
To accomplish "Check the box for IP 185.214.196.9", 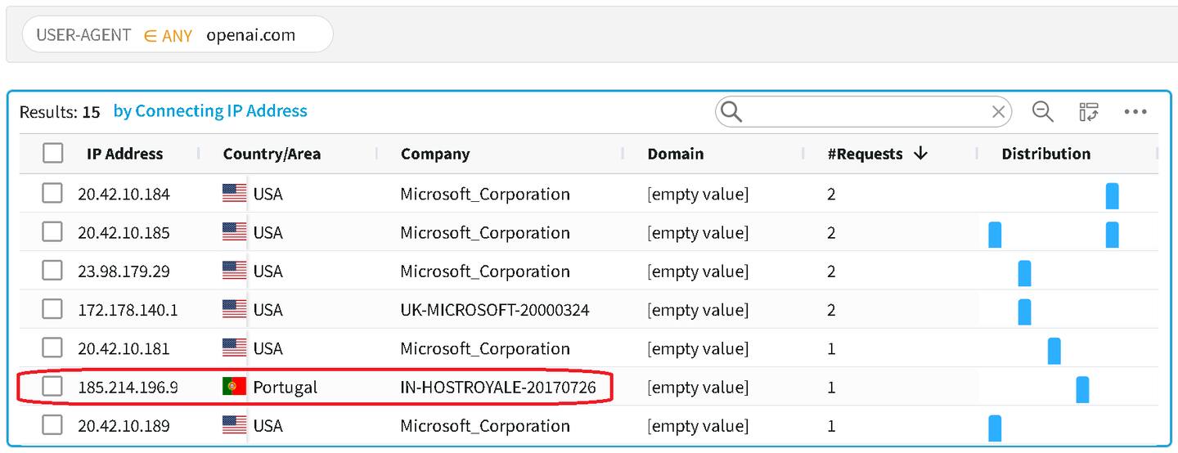I will (x=52, y=387).
